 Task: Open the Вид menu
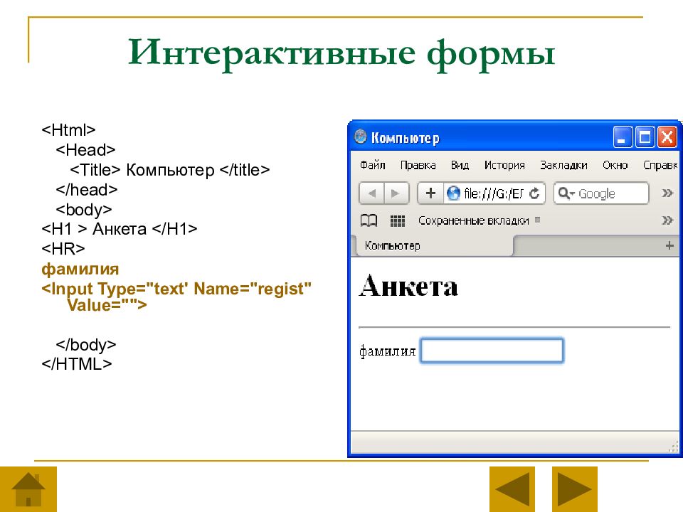460,166
